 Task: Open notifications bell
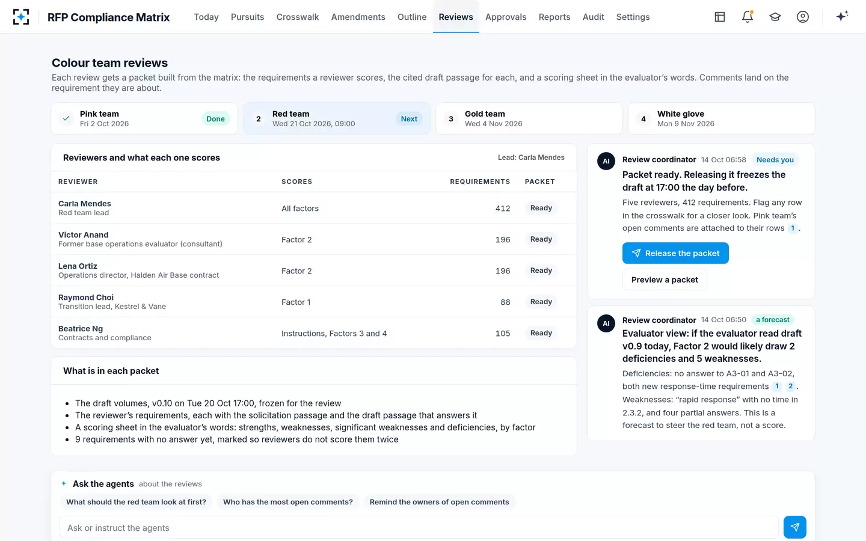(x=748, y=17)
